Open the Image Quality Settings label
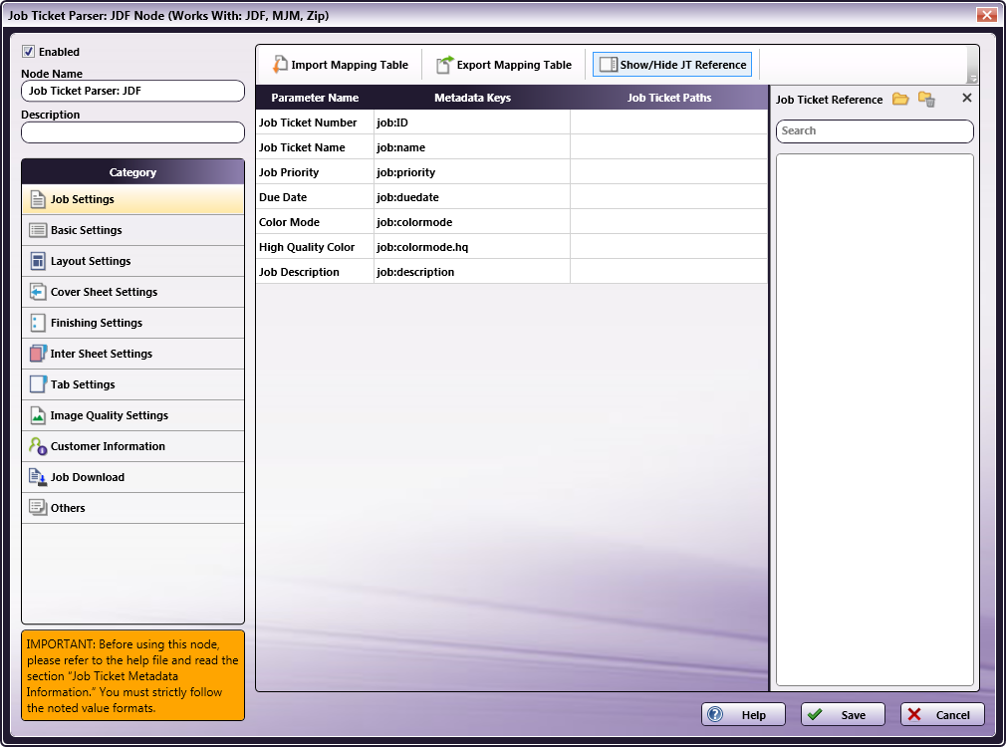The image size is (1006, 747). (x=110, y=415)
